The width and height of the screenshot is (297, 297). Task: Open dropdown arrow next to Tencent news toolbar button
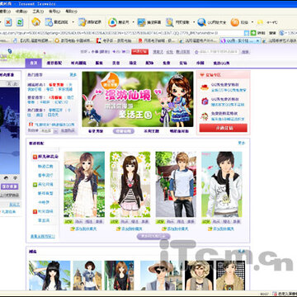pyautogui.click(x=133, y=22)
